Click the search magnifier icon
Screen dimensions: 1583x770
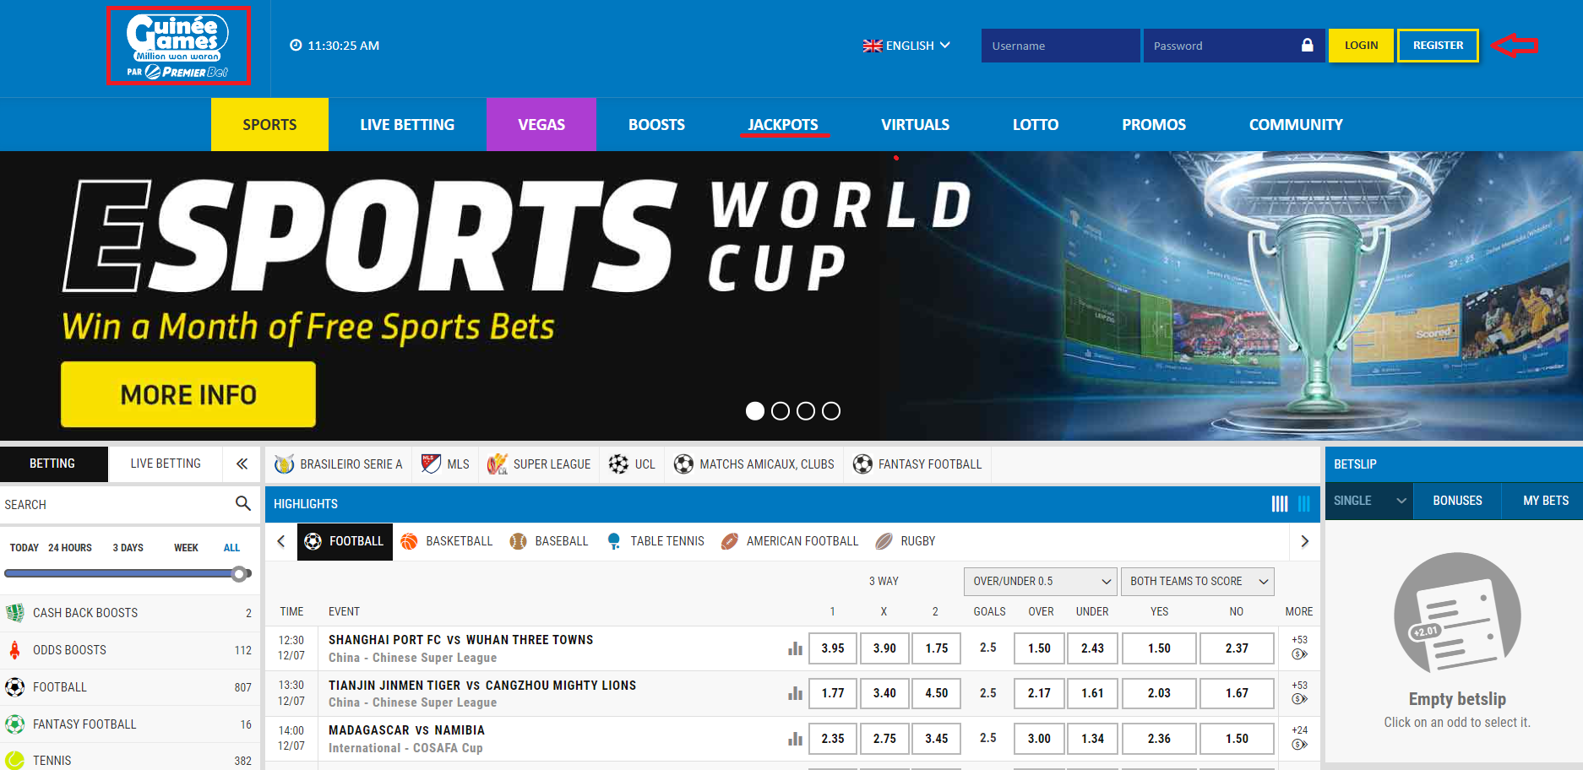pyautogui.click(x=243, y=503)
